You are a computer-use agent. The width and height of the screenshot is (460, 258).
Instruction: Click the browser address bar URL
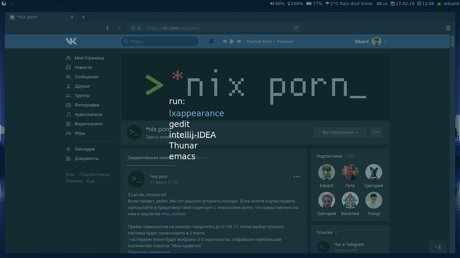coord(173,28)
